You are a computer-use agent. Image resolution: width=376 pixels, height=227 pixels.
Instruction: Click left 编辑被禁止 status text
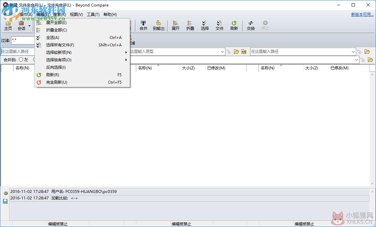pyautogui.click(x=58, y=224)
